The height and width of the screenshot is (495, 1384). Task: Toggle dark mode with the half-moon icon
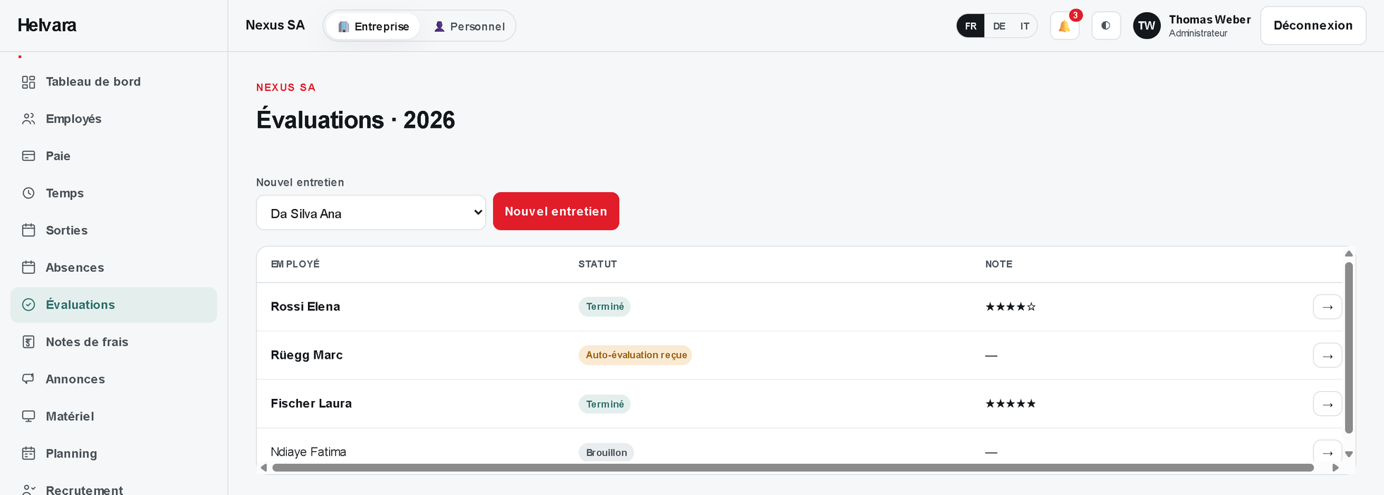point(1106,26)
